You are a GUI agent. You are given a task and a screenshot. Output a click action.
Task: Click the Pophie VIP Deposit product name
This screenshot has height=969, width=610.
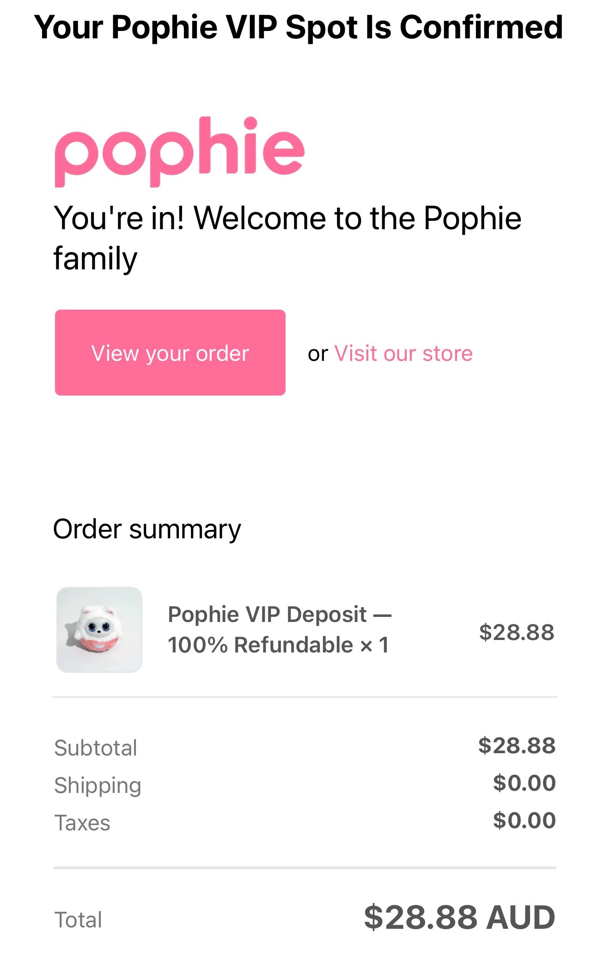tap(279, 614)
